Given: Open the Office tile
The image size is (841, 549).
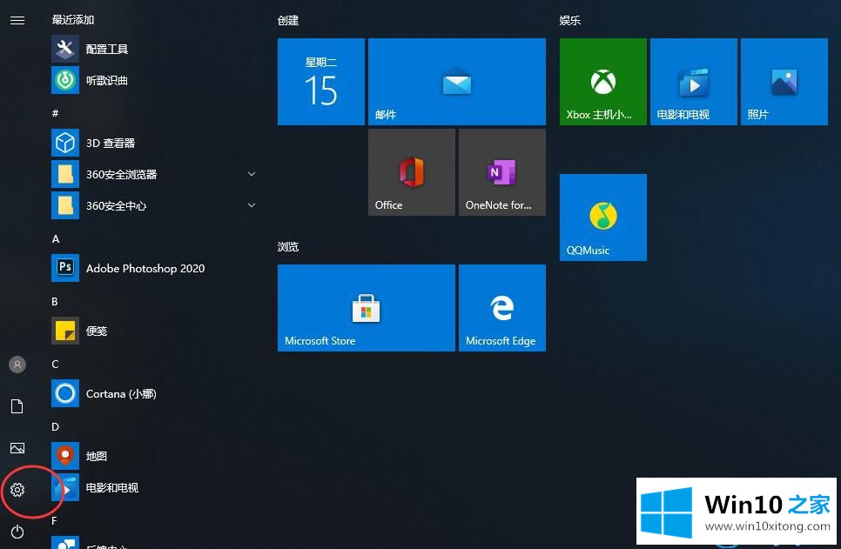Looking at the screenshot, I should point(412,172).
